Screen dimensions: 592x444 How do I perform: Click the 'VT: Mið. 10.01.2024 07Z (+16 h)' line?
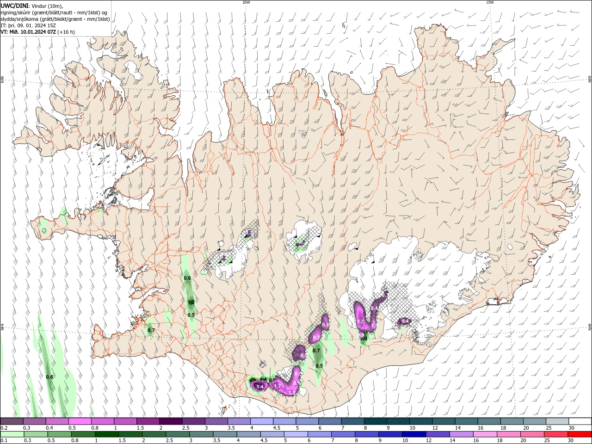pyautogui.click(x=38, y=32)
